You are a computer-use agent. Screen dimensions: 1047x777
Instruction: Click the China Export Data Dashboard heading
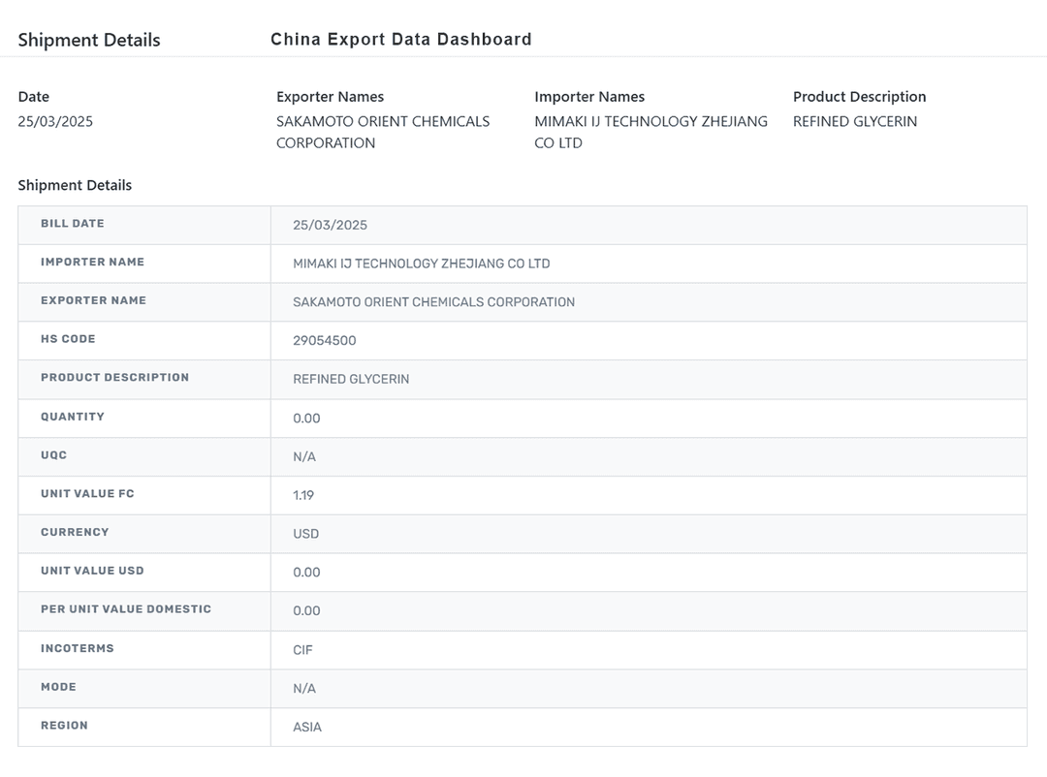click(400, 40)
